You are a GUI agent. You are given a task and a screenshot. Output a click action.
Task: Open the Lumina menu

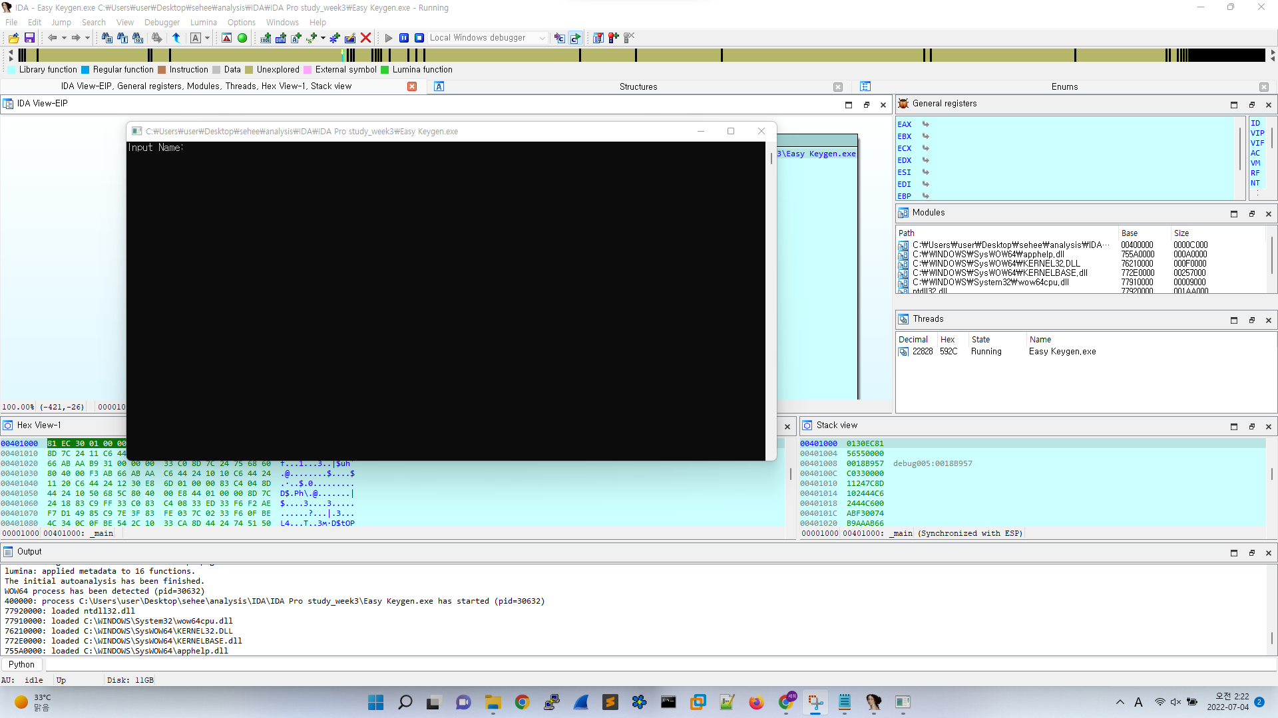(203, 22)
